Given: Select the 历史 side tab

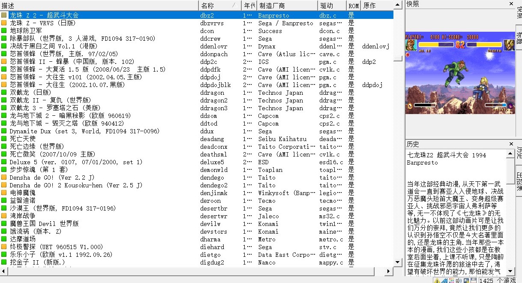Looking at the screenshot, I should 519,153.
